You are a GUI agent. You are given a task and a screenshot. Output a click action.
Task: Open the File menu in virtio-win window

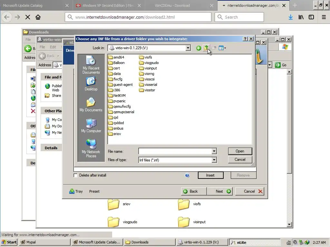(x=42, y=47)
